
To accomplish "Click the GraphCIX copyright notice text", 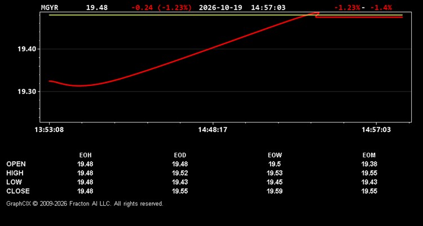I will pyautogui.click(x=85, y=203).
